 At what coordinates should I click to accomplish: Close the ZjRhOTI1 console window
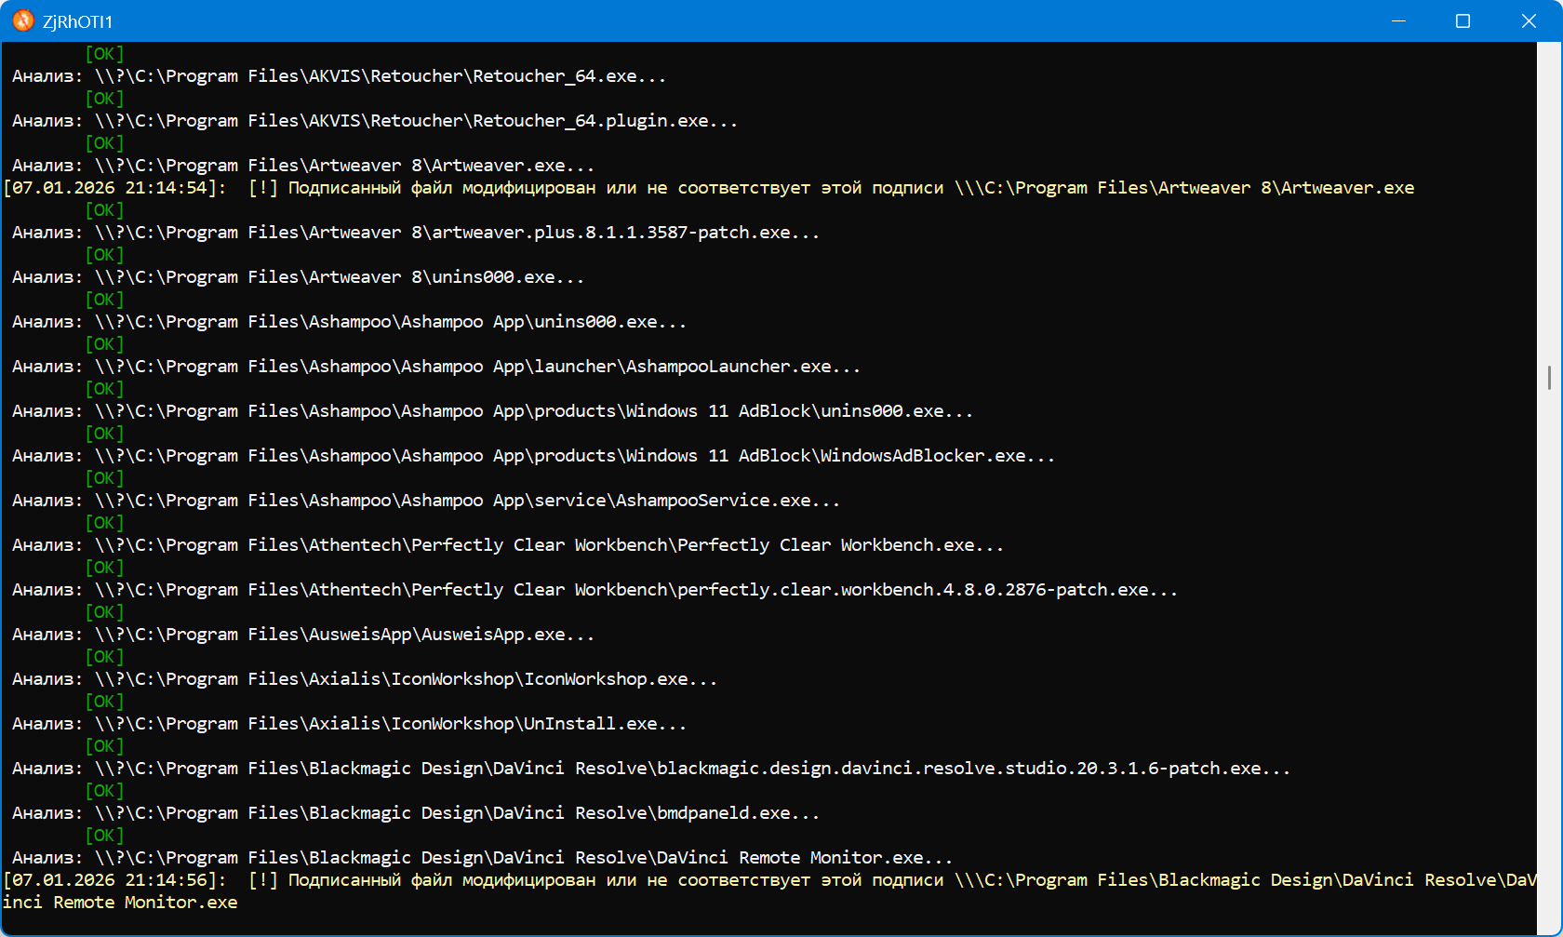coord(1529,20)
